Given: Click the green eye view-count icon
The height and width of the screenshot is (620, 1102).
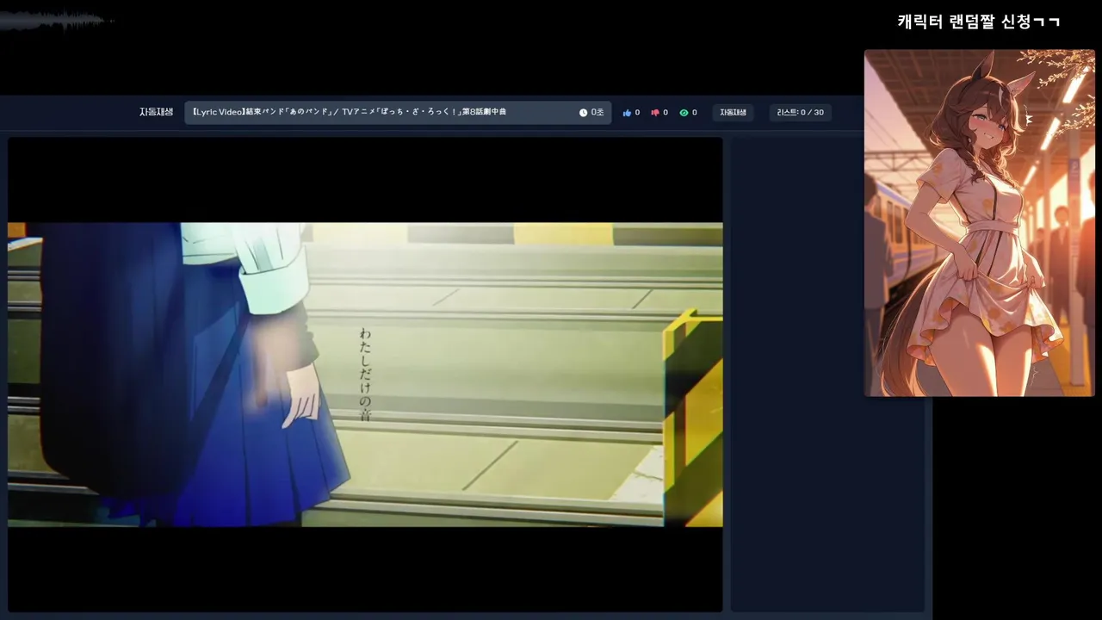Looking at the screenshot, I should click(x=684, y=113).
